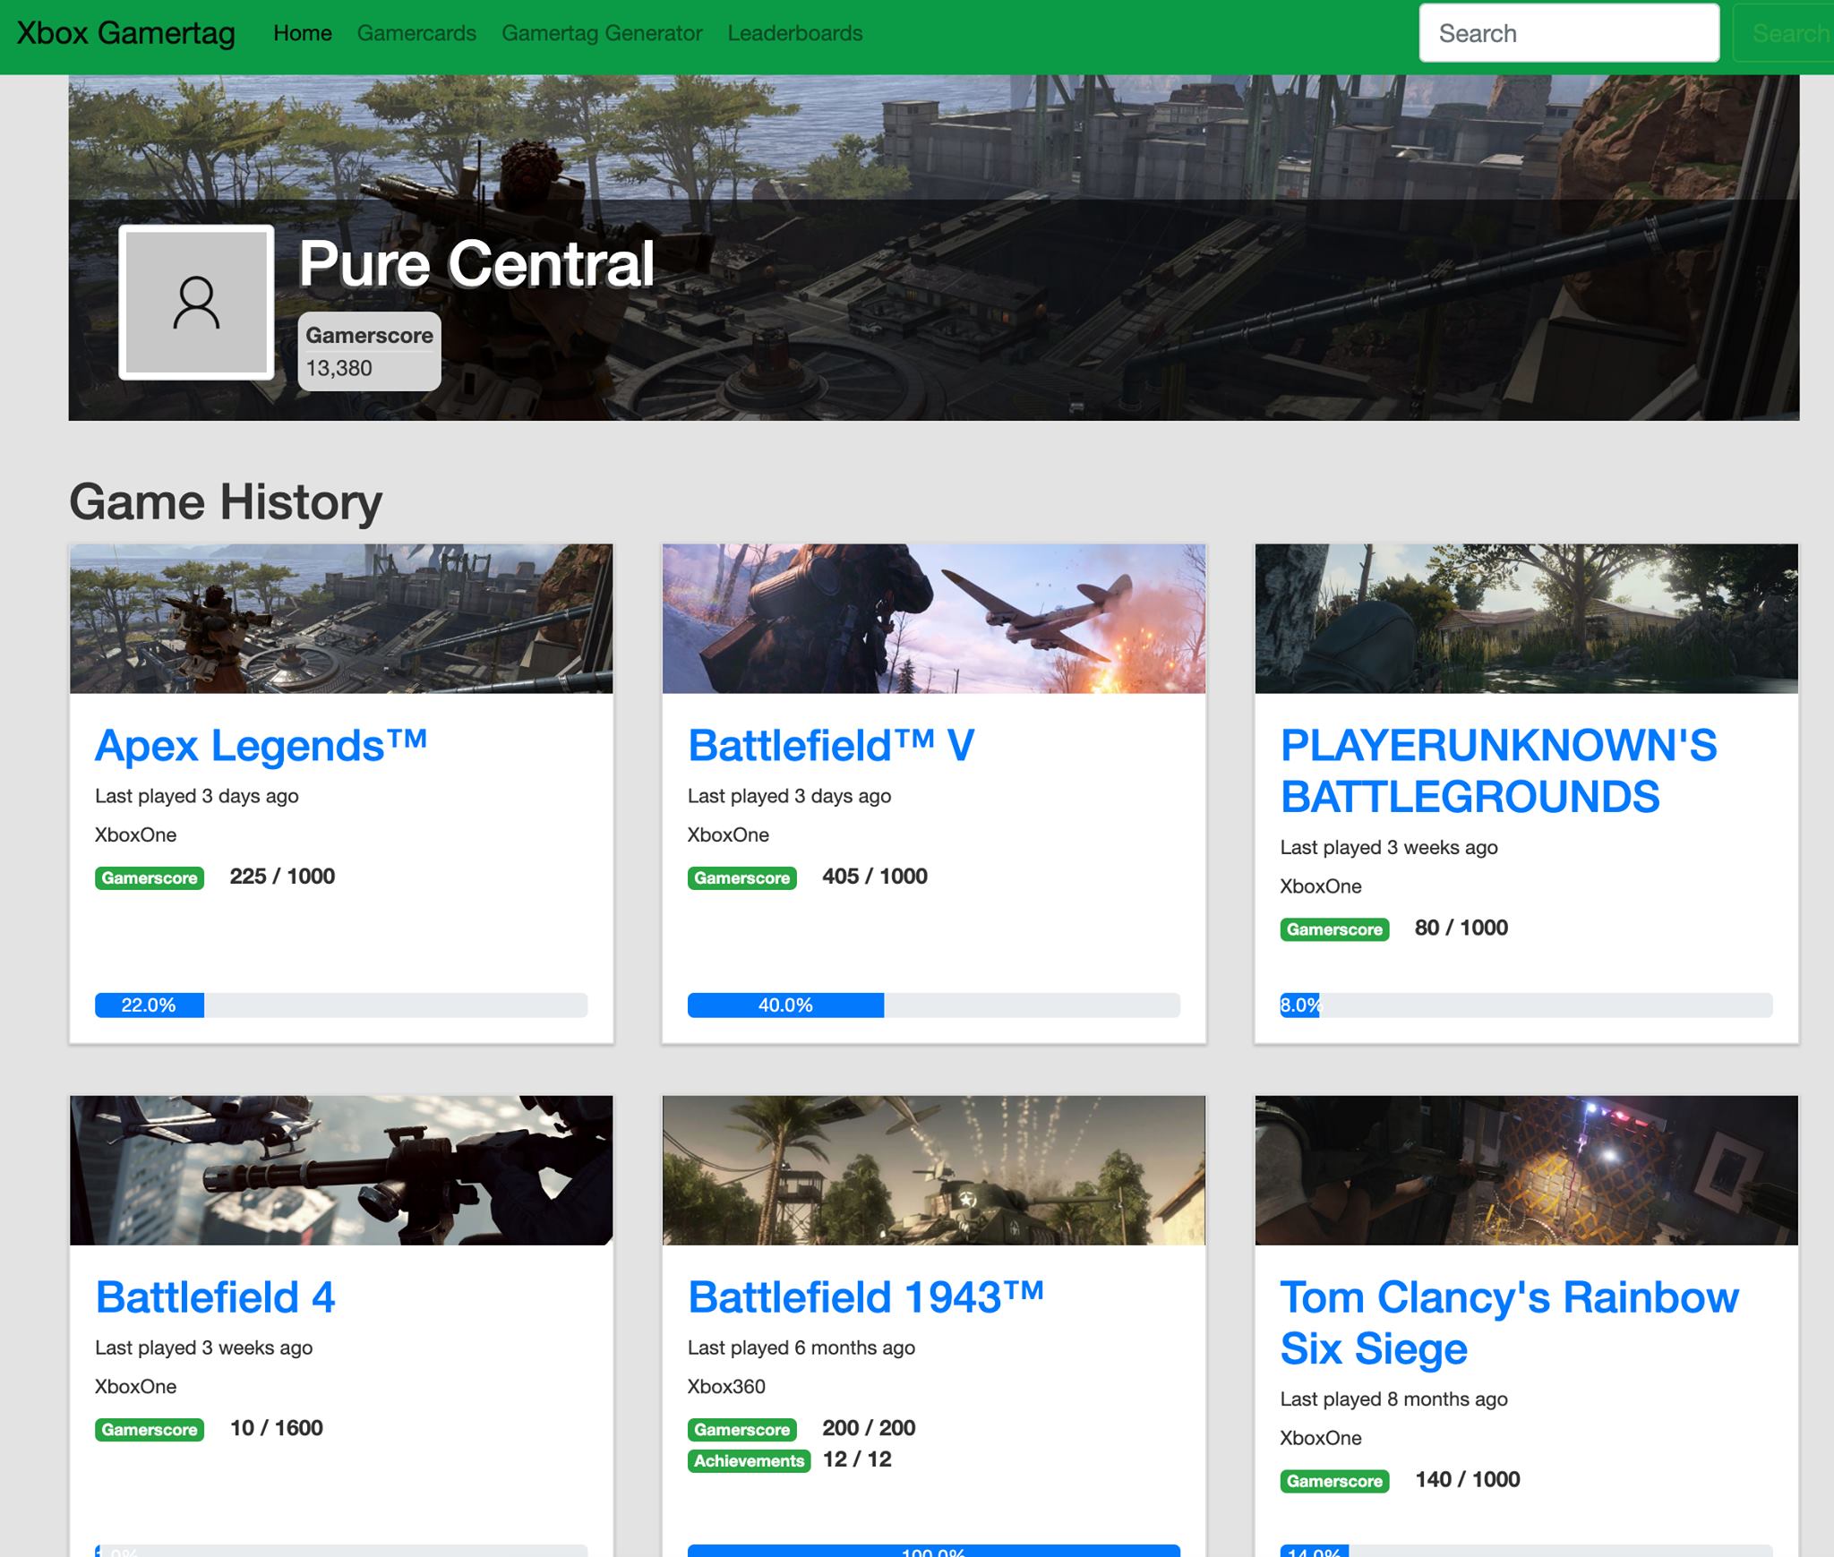This screenshot has width=1834, height=1557.
Task: Click the Xbox360 platform label
Action: pyautogui.click(x=726, y=1387)
